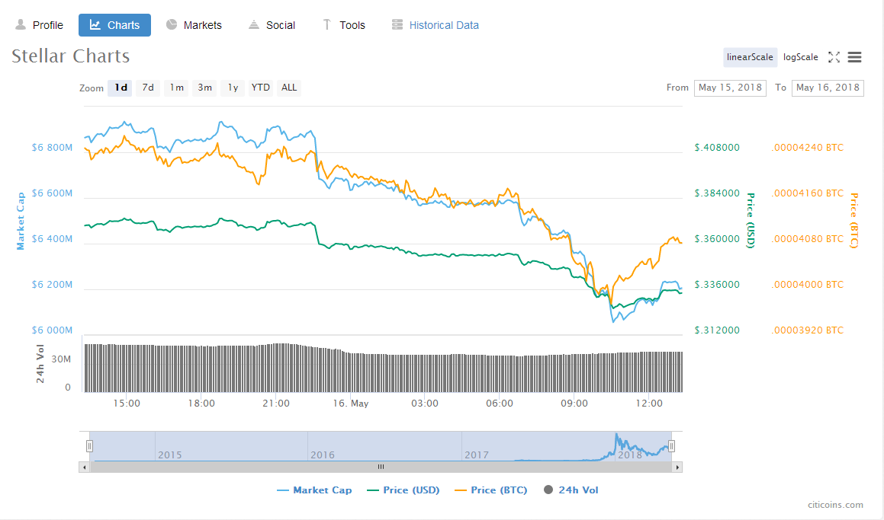The height and width of the screenshot is (520, 884).
Task: Click the Profile person icon
Action: coord(21,25)
